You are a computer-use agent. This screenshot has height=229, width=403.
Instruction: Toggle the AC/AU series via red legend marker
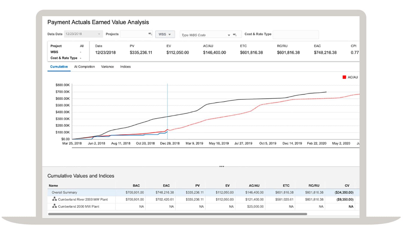(x=344, y=77)
